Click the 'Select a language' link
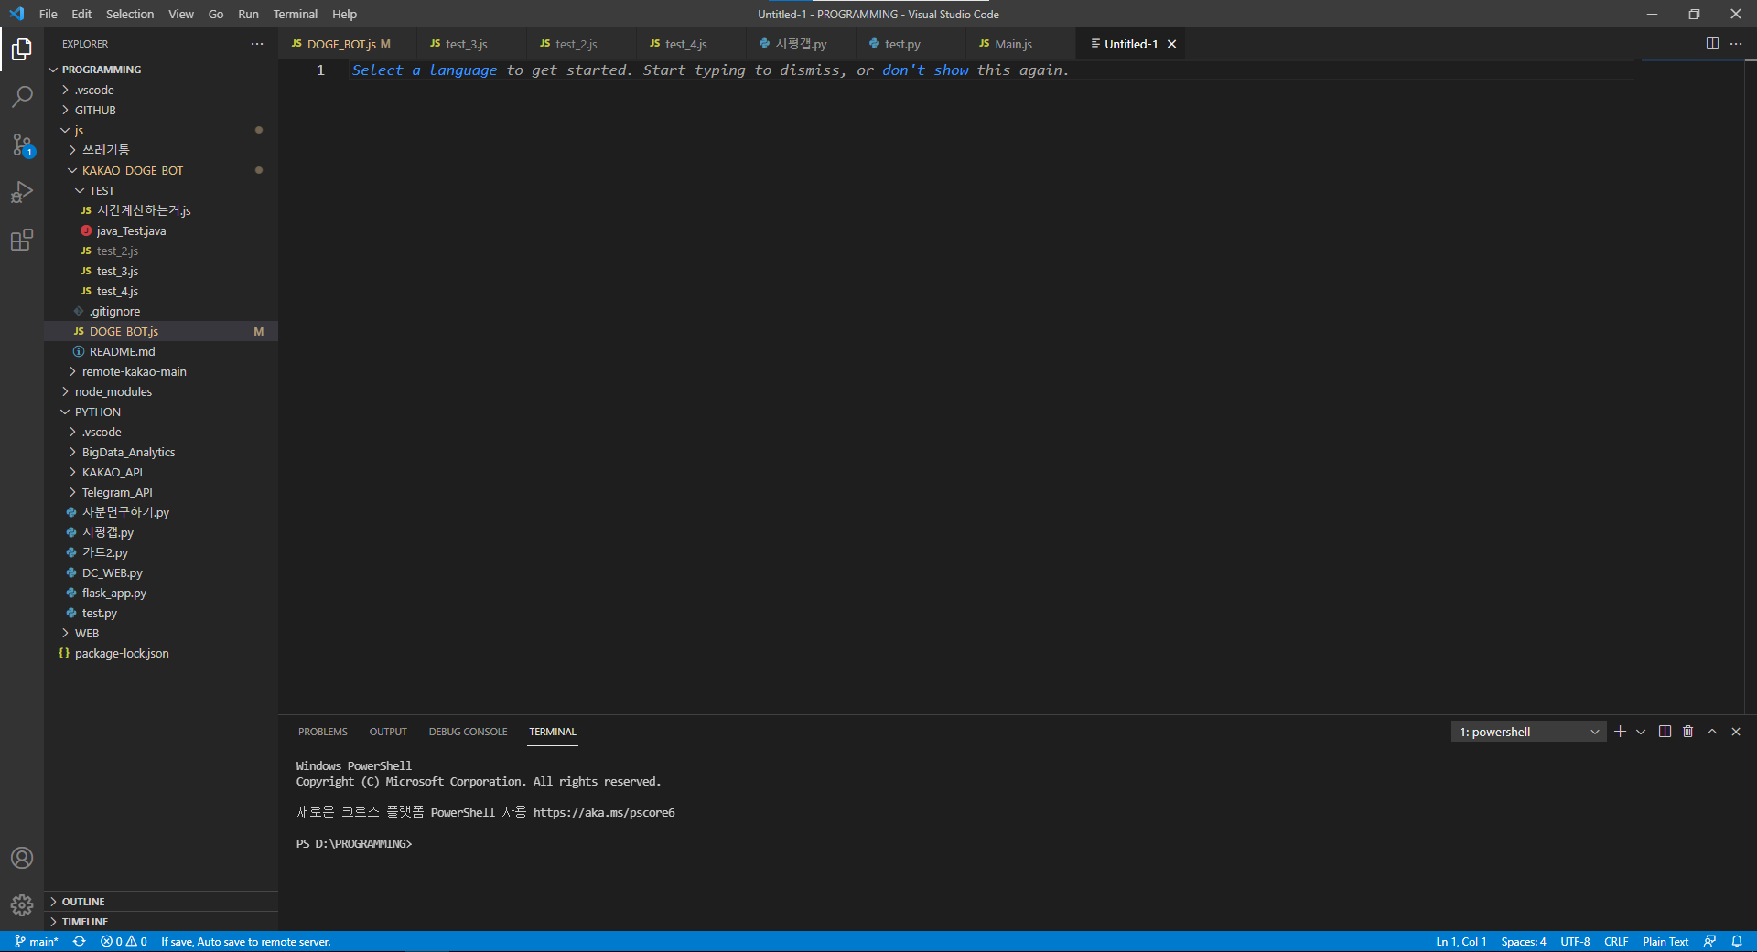 tap(425, 70)
